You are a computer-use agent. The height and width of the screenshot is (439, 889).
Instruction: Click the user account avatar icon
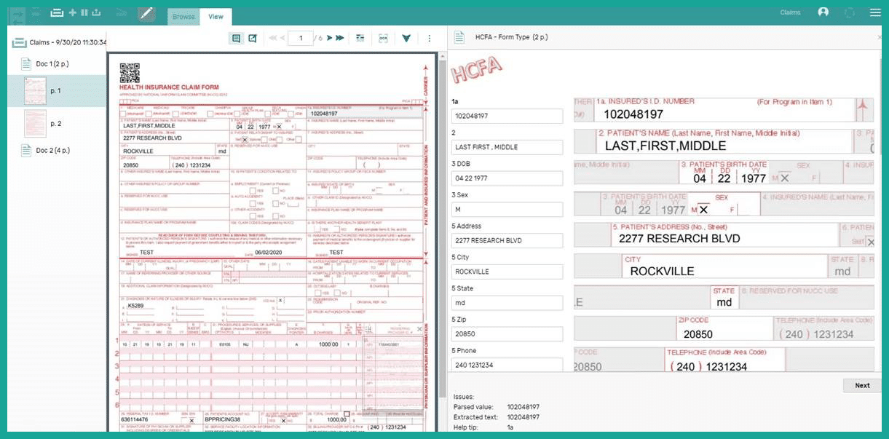(x=823, y=12)
